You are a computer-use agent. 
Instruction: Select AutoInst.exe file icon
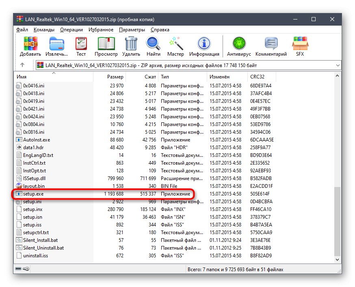click(x=19, y=139)
